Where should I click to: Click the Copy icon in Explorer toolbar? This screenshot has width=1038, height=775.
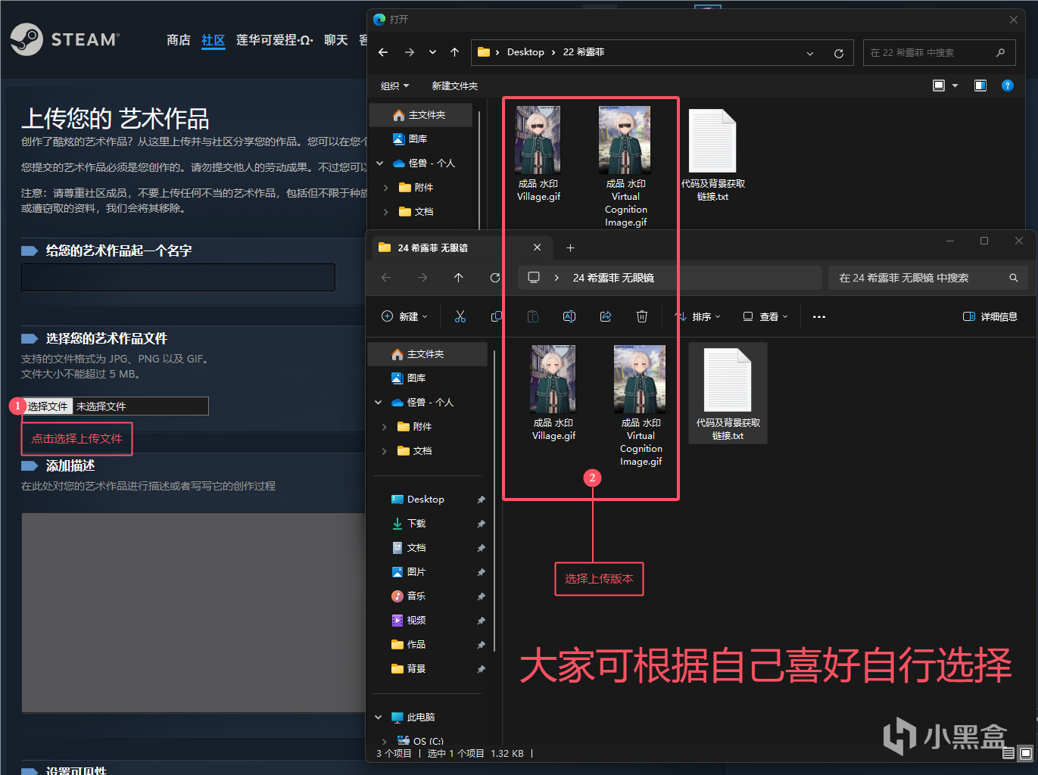coord(497,316)
